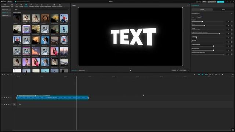The height and width of the screenshot is (132, 235).
Task: Switch to the second tab of right panel
Action: pos(223,10)
